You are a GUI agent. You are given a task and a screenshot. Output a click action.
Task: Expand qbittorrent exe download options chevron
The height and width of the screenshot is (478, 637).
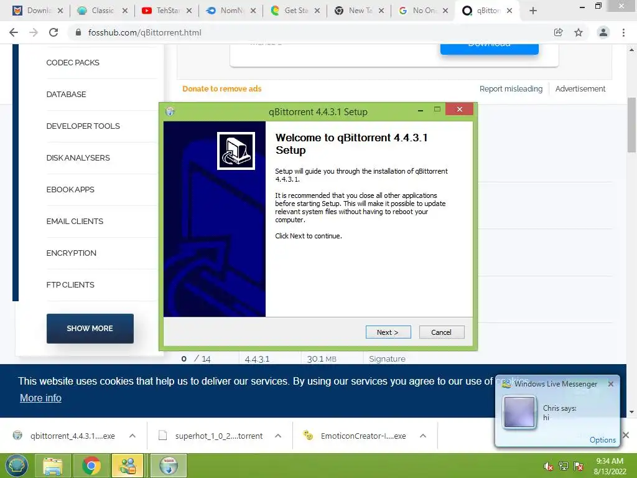coord(133,436)
